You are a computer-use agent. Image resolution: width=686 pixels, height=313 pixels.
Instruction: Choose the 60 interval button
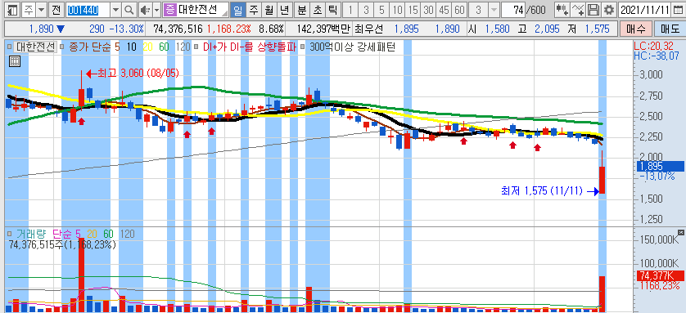(459, 10)
